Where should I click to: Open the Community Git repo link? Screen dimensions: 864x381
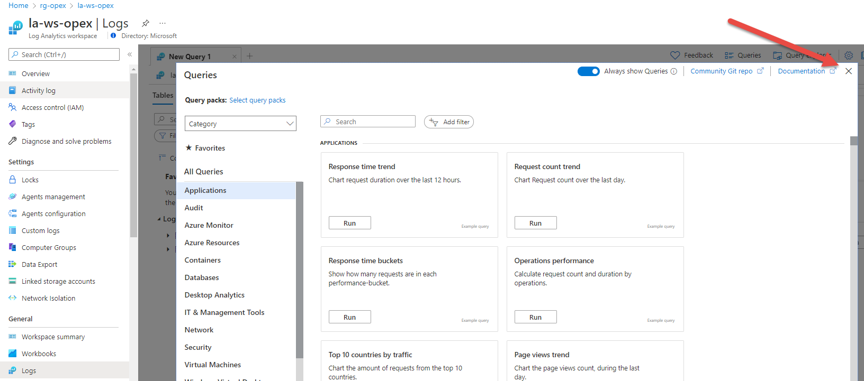tap(726, 71)
